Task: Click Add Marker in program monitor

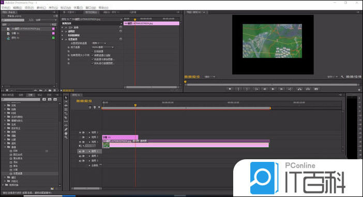Action: 230,89
